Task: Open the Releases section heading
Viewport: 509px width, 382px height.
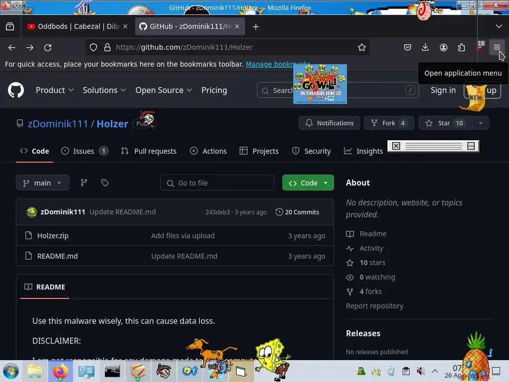Action: 363,333
